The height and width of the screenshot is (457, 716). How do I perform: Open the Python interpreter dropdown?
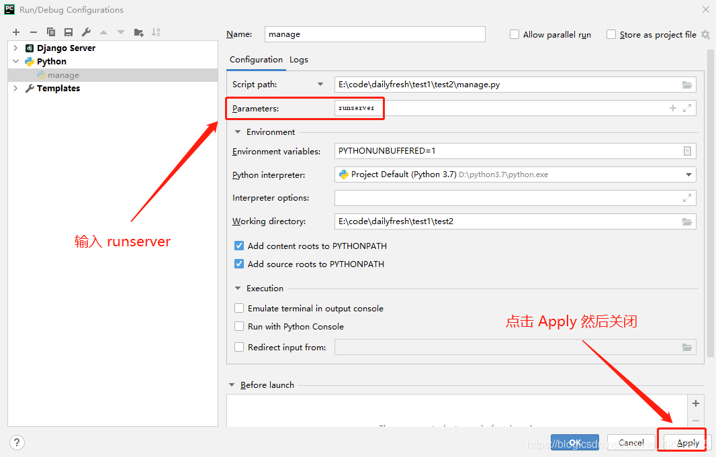pos(688,174)
